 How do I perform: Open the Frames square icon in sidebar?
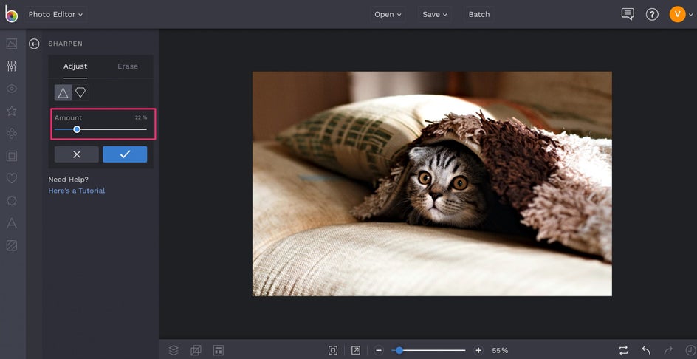[12, 156]
